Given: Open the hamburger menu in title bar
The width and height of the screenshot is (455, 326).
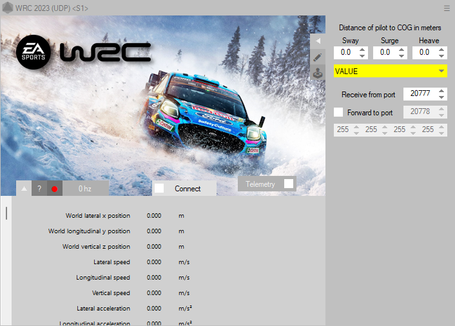Looking at the screenshot, I should coord(447,8).
